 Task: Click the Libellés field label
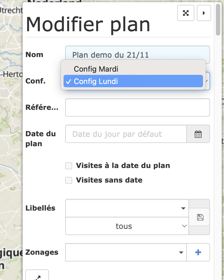[x=40, y=208]
